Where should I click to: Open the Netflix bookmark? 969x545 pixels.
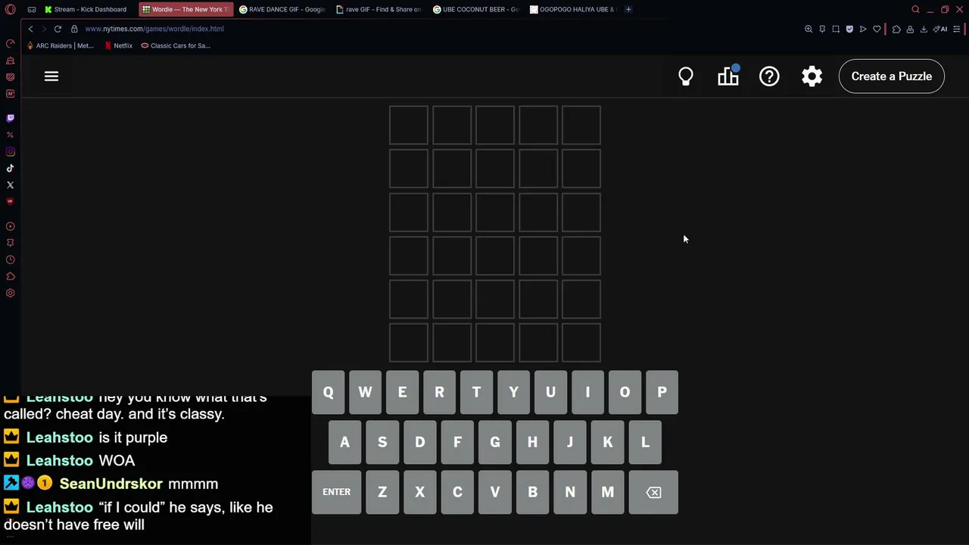click(x=119, y=45)
